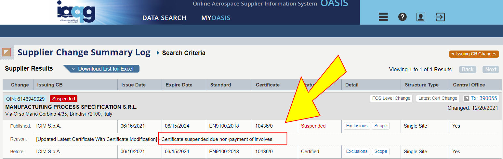The width and height of the screenshot is (503, 159).
Task: Click the help question mark icon
Action: click(x=402, y=17)
